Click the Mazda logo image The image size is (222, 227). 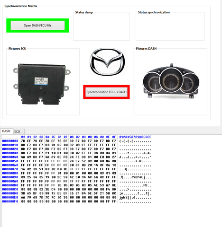tap(107, 62)
